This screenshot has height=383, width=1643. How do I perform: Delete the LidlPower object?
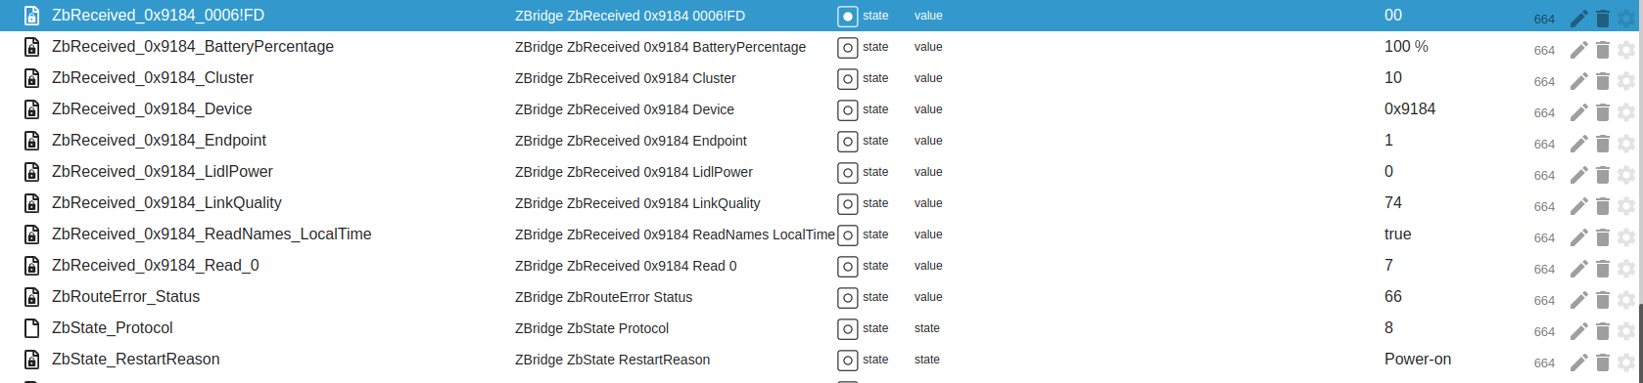[1603, 175]
